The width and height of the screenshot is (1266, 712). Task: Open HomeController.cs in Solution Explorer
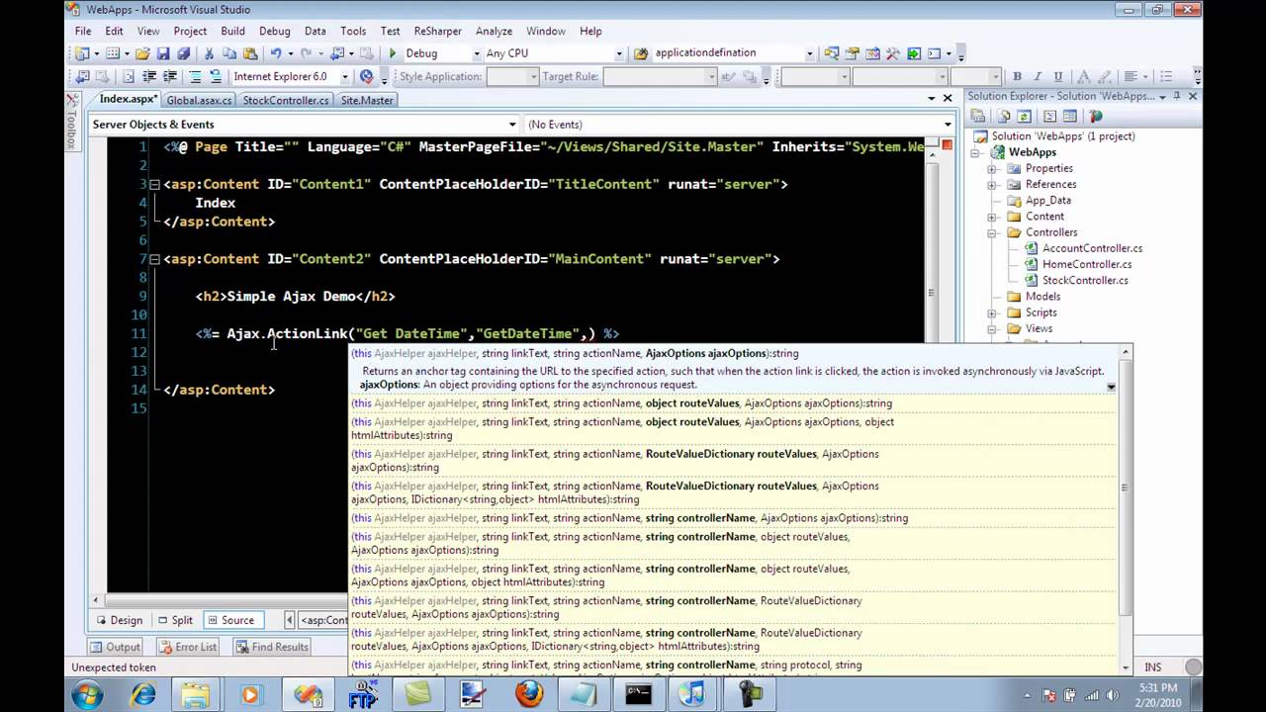pos(1085,264)
